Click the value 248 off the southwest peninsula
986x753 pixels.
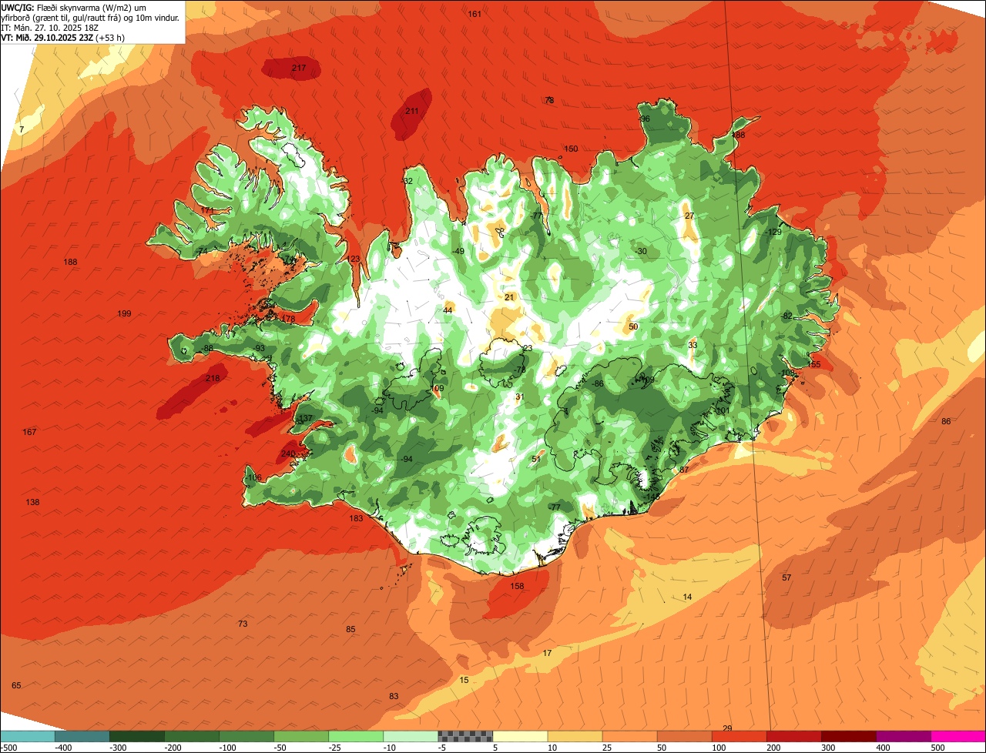[287, 453]
